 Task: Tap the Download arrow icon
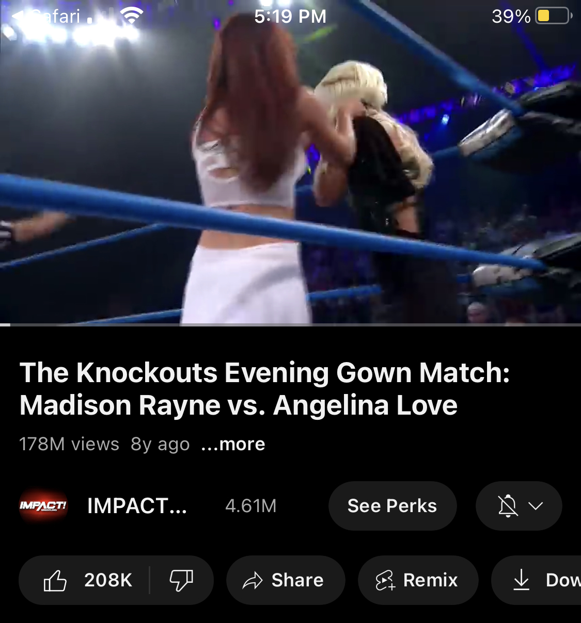pos(522,580)
